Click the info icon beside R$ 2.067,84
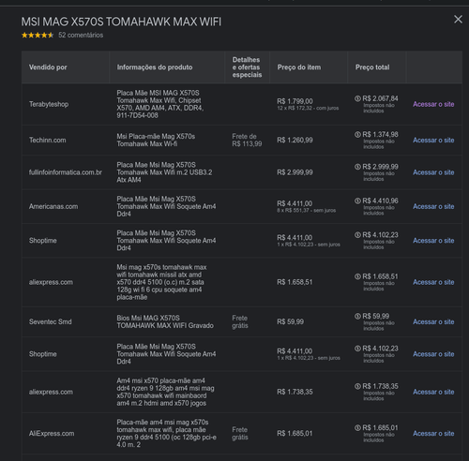The width and height of the screenshot is (469, 461). click(357, 98)
